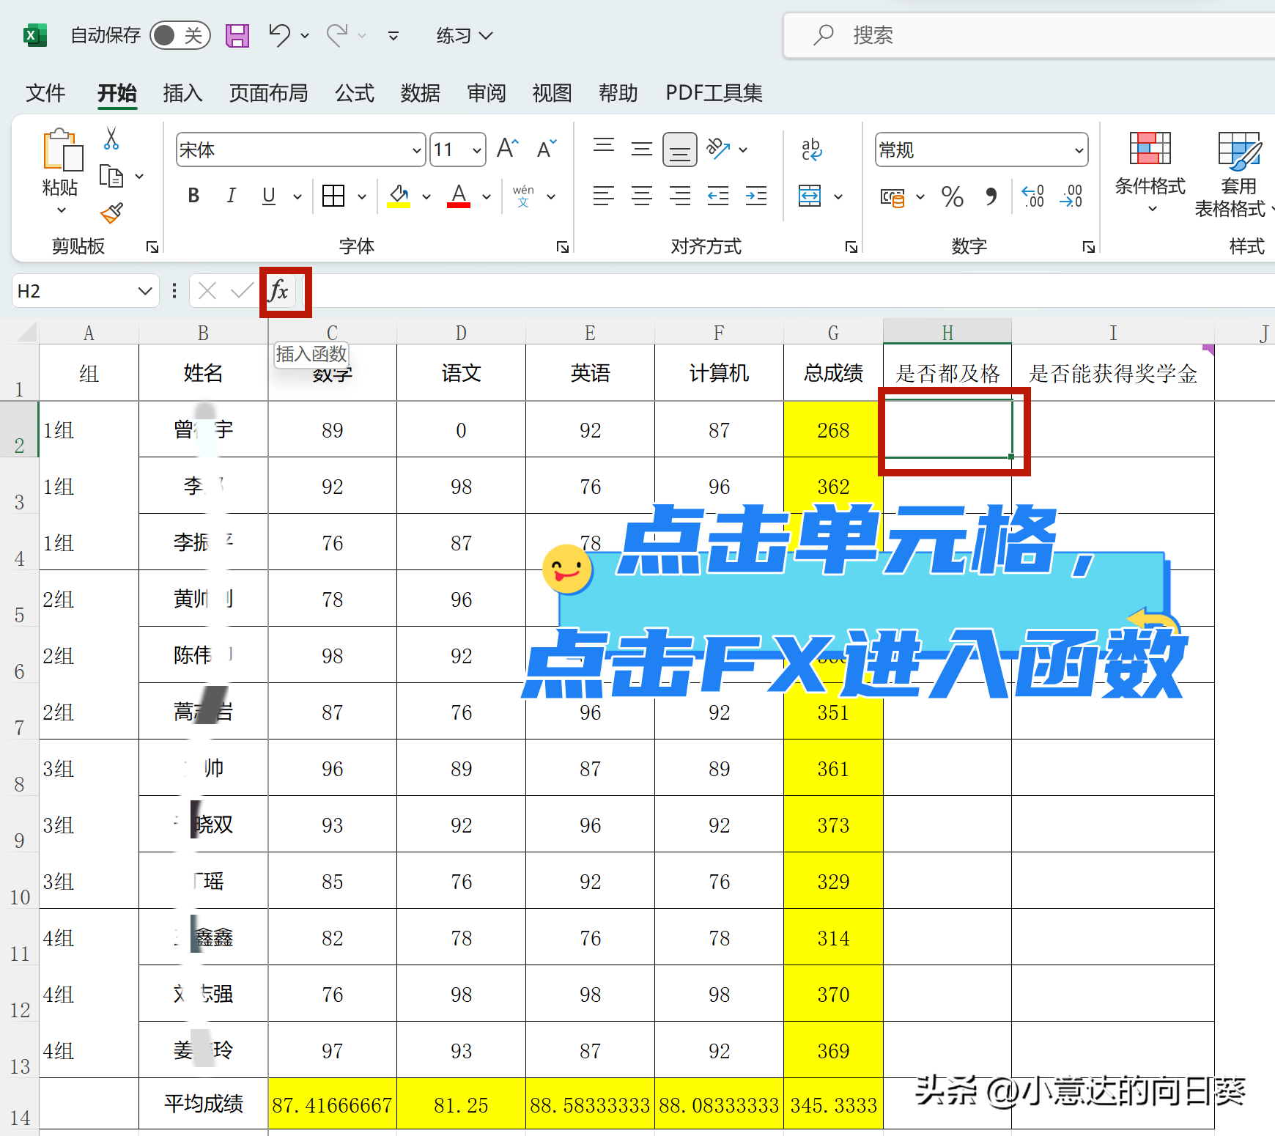Viewport: 1275px width, 1136px height.
Task: Select the Format Painter brush icon
Action: pyautogui.click(x=111, y=213)
